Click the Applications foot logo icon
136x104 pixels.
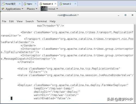pyautogui.click(x=3, y=9)
